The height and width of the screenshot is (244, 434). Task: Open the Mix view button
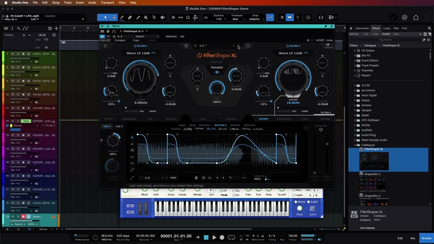413,238
